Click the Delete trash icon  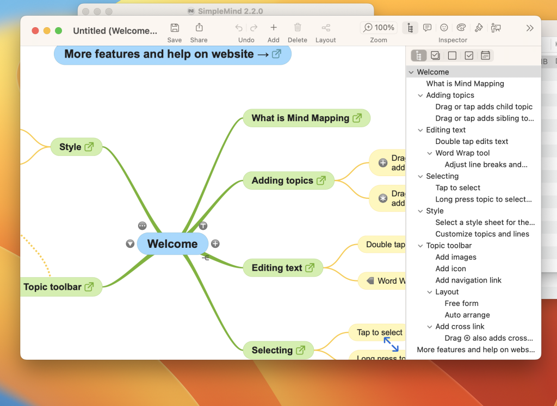tap(298, 27)
